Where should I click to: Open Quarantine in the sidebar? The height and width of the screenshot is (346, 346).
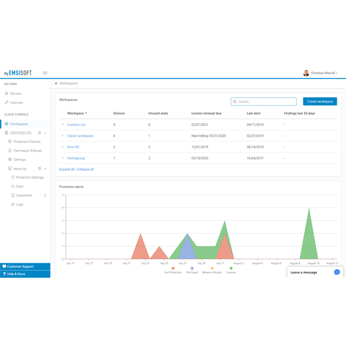[24, 195]
